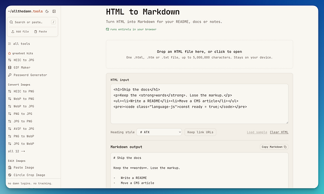Click the JPG to PNG convert icon

coord(10,121)
